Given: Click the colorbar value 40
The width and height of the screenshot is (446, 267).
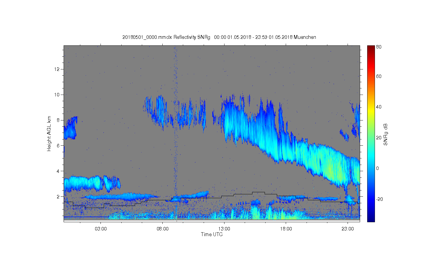Looking at the screenshot, I should coord(379,107).
